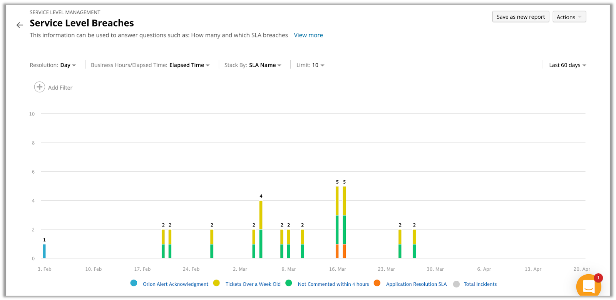Click the View more link
Image resolution: width=616 pixels, height=300 pixels.
[x=308, y=35]
